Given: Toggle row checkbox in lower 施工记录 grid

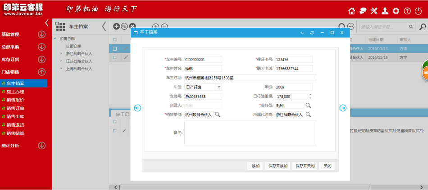Looking at the screenshot, I should click(115, 131).
